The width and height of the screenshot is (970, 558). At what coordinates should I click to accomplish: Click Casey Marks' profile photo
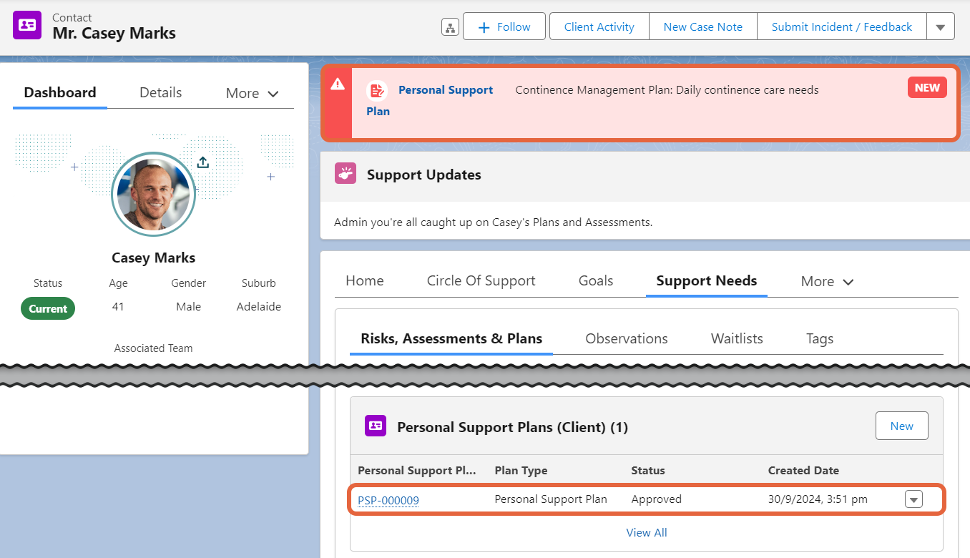pyautogui.click(x=153, y=193)
